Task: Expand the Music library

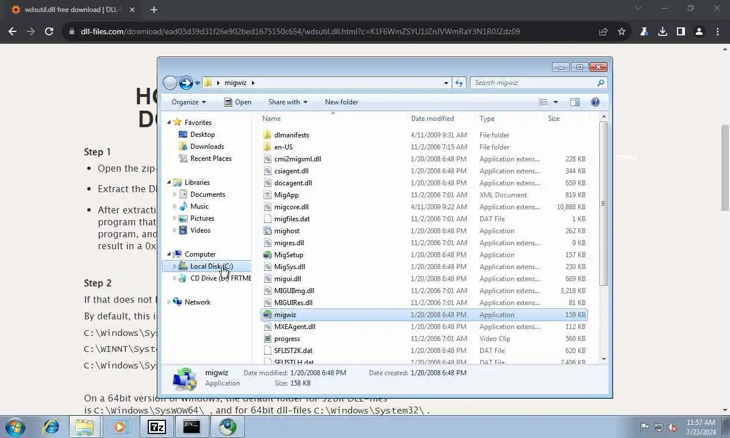Action: pyautogui.click(x=175, y=206)
